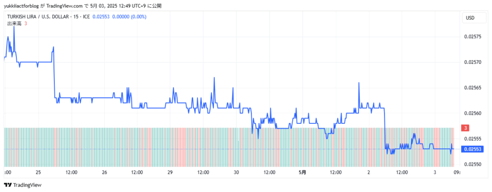Click the header price value 0.02553
Image resolution: width=492 pixels, height=192 pixels.
point(101,17)
